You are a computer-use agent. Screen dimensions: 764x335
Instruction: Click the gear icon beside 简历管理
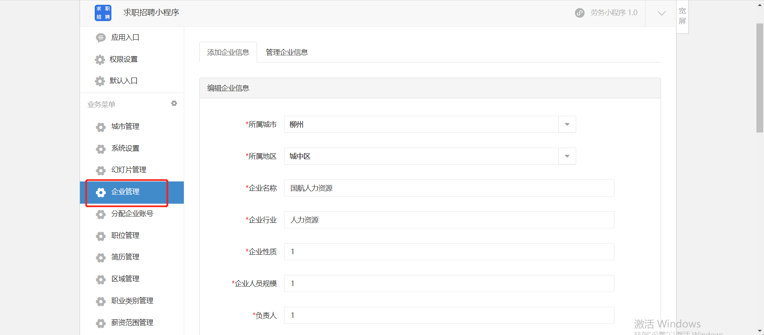[x=101, y=257]
